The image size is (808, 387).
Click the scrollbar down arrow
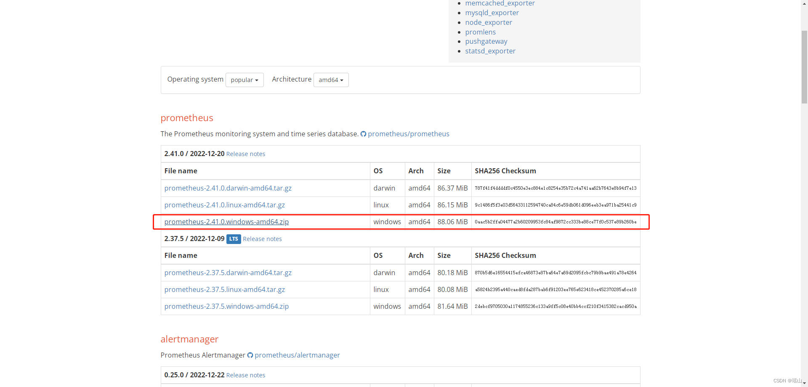[804, 383]
